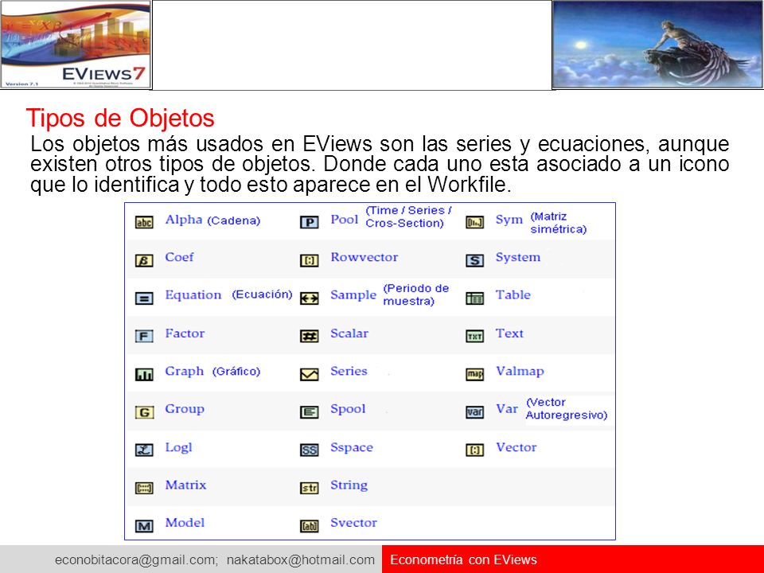Select the '(Periodo de muestra)' annotation
This screenshot has width=764, height=573.
point(415,294)
